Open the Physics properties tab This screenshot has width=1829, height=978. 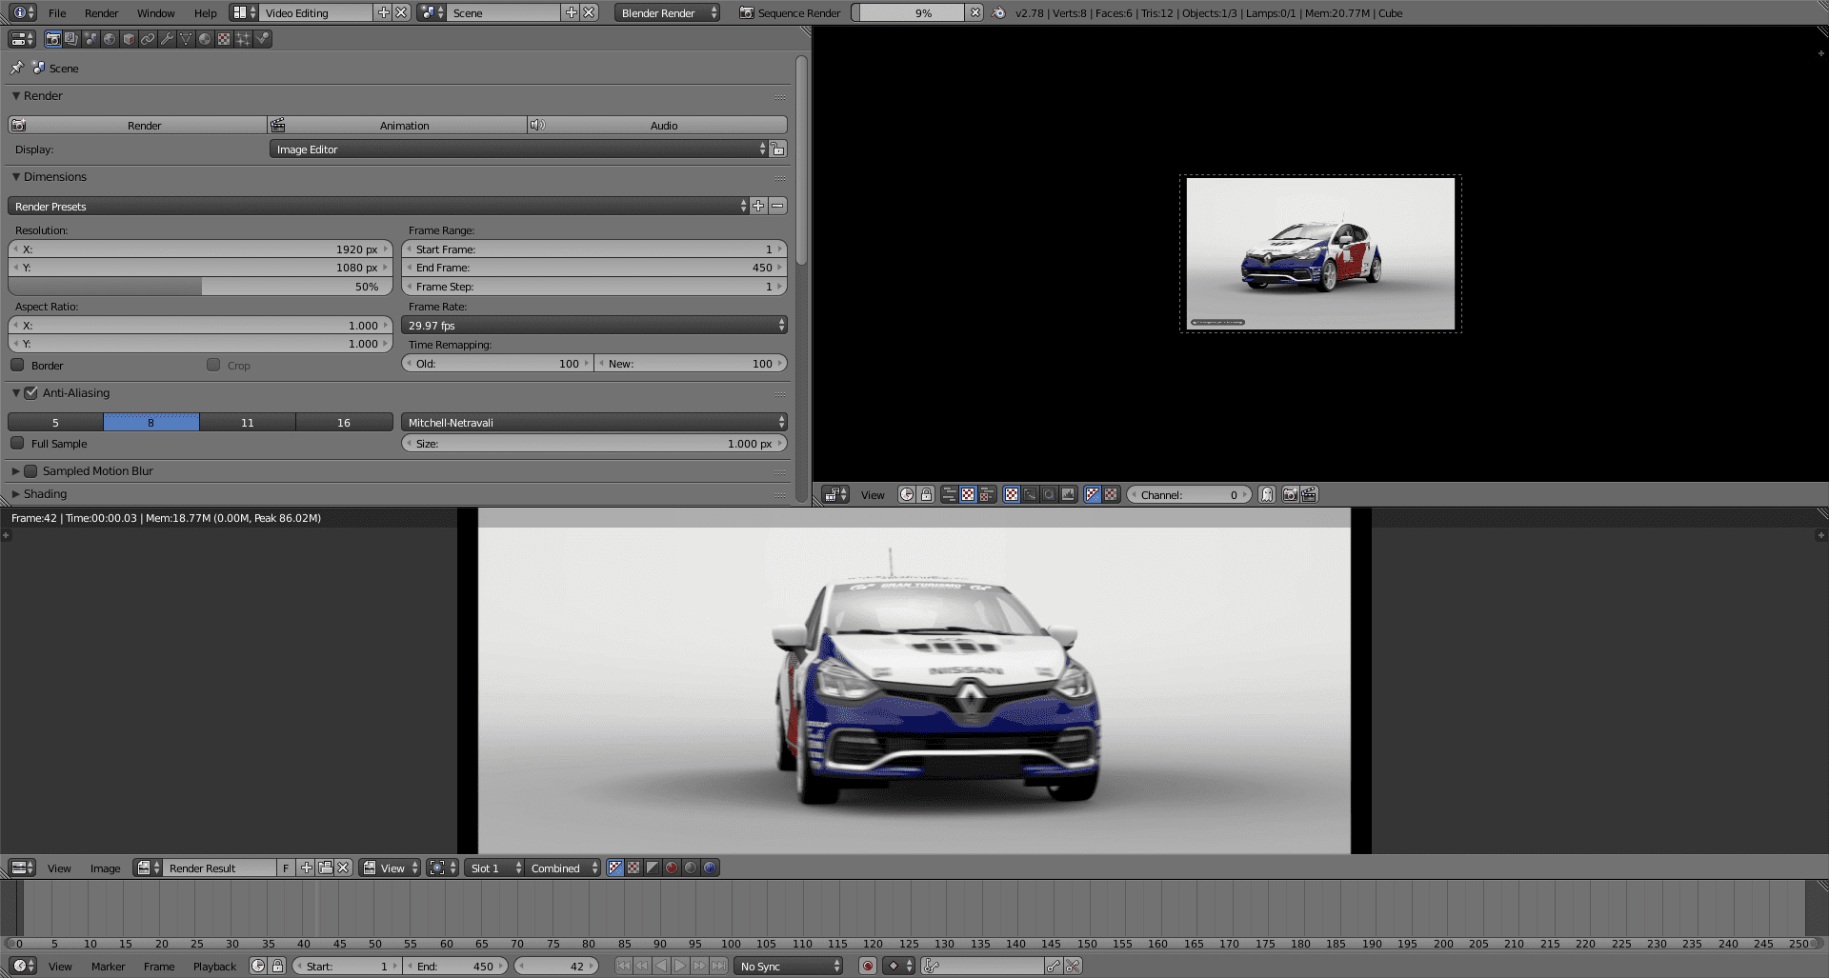click(262, 39)
